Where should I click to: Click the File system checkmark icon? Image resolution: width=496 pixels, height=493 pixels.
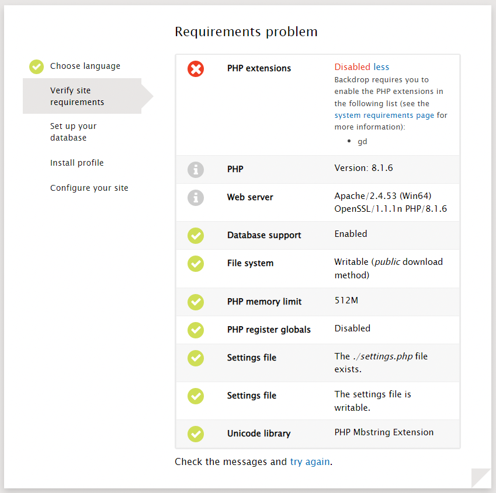[196, 264]
